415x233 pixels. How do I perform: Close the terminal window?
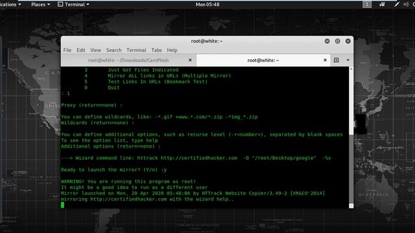pyautogui.click(x=348, y=41)
